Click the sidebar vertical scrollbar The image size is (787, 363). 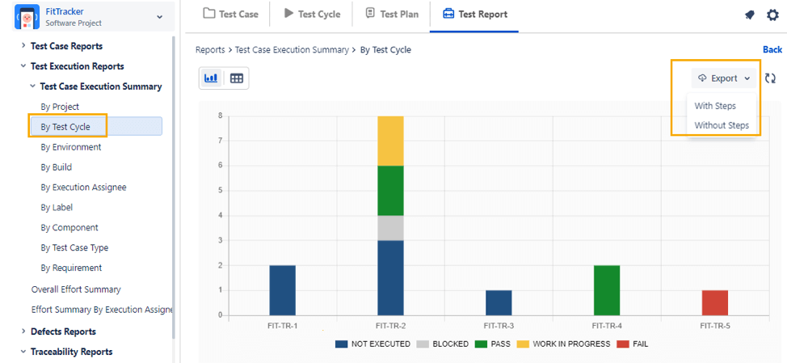(x=174, y=188)
